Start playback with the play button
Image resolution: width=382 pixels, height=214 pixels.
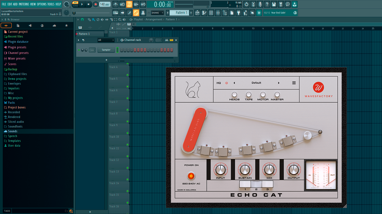tap(82, 4)
